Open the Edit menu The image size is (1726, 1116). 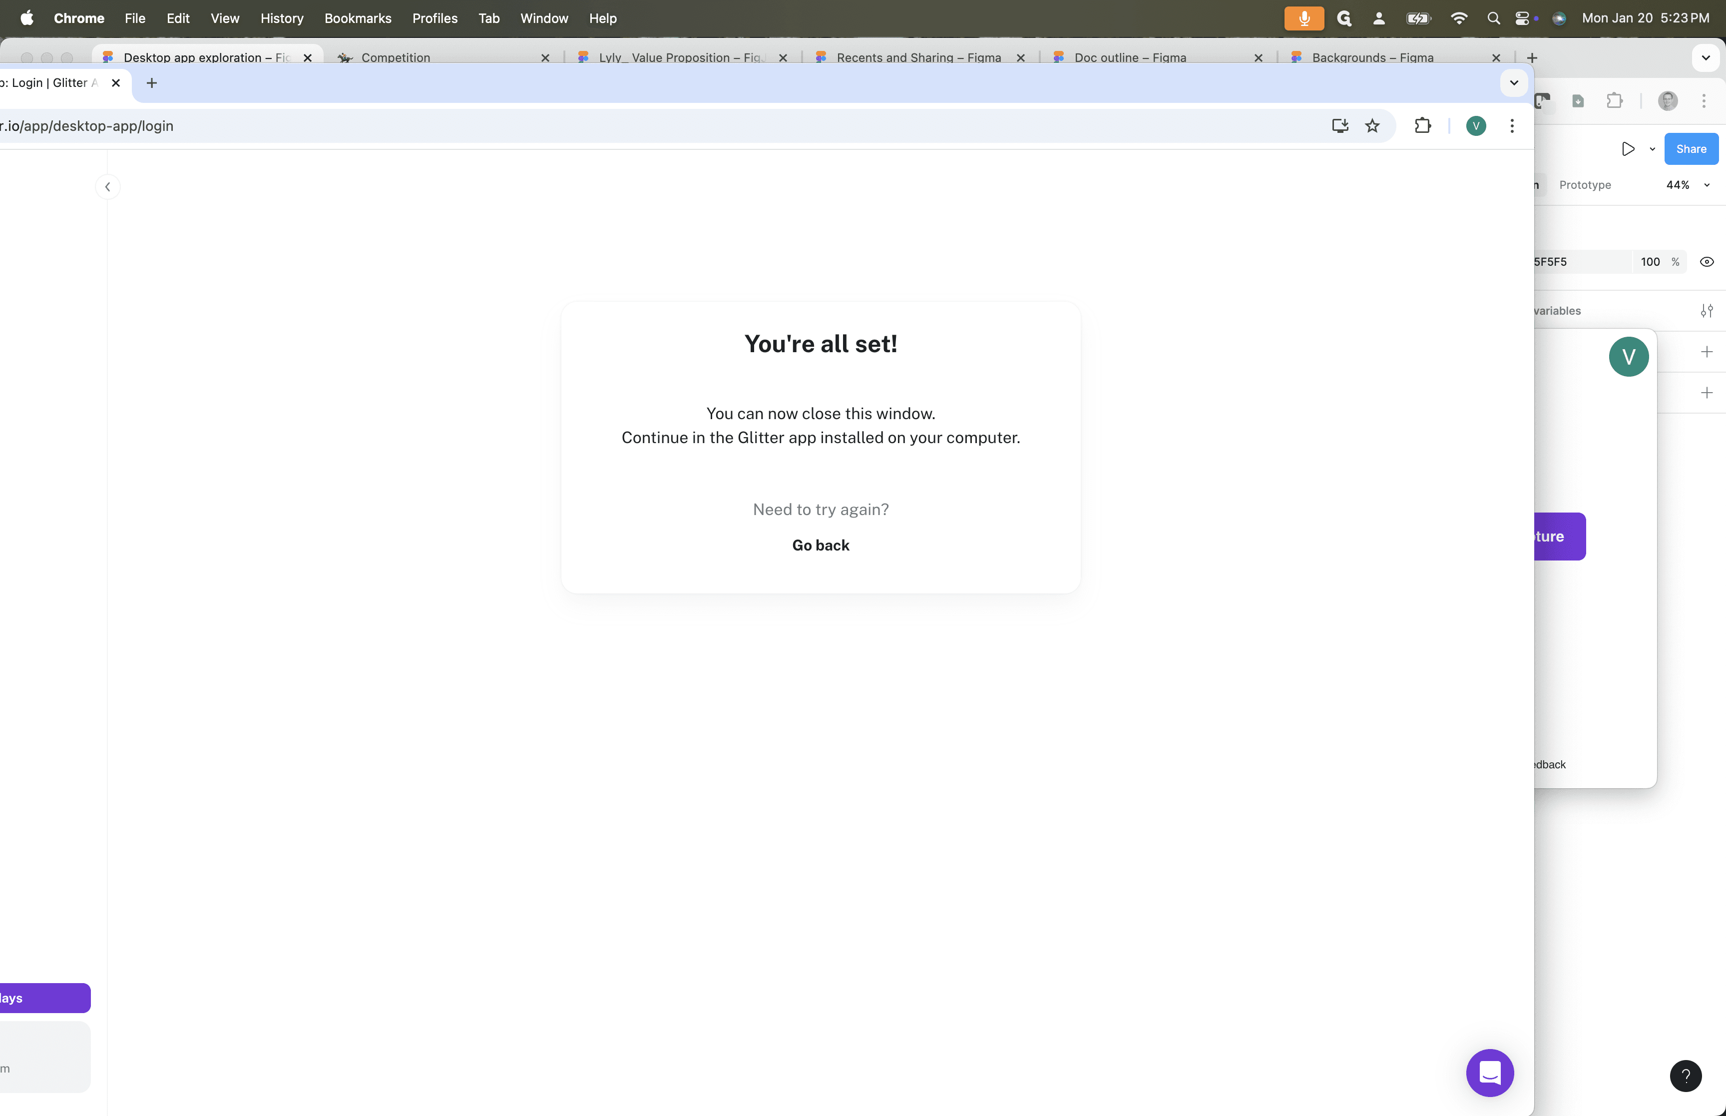pyautogui.click(x=178, y=18)
